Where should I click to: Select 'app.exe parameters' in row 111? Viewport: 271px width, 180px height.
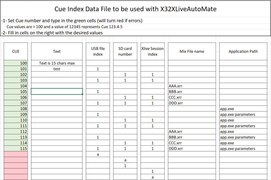[243, 126]
